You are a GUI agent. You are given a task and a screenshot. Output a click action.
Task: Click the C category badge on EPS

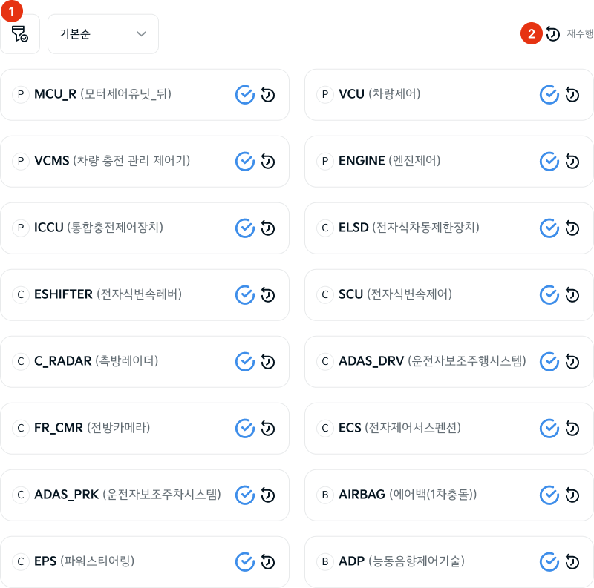click(21, 561)
